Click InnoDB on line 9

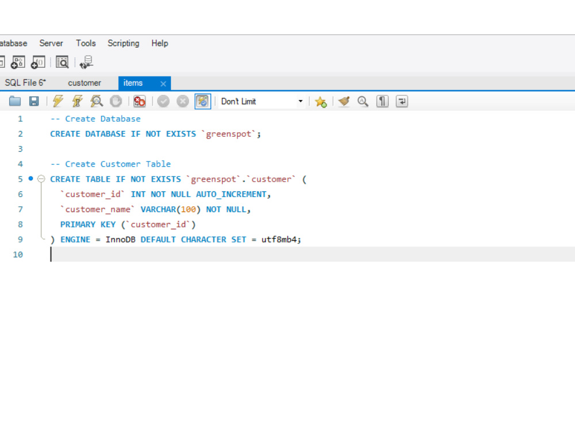point(120,239)
